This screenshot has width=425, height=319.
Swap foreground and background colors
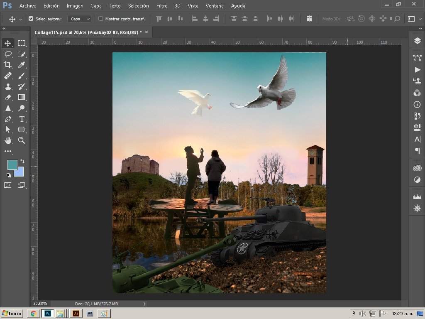(22, 161)
